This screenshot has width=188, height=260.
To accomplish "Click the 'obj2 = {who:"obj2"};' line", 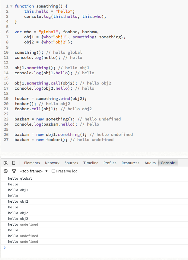I will (48, 42).
